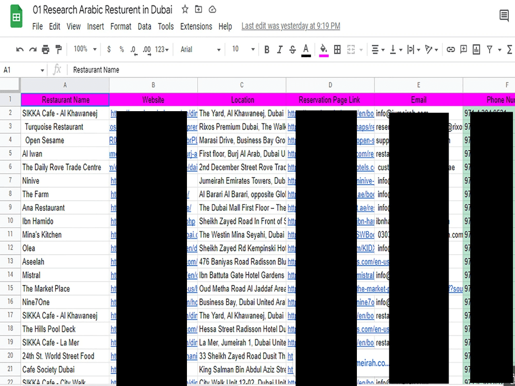Viewport: 515px width, 386px height.
Task: Toggle italic formatting
Action: click(280, 49)
